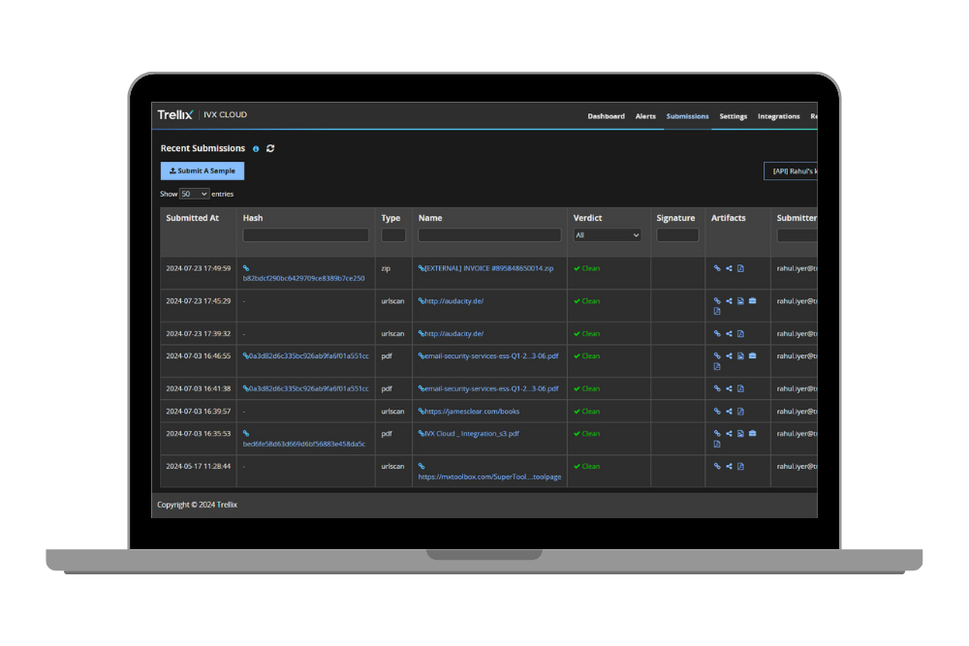Click the Submitter filter input field
Screen dimensions: 969x646
797,235
